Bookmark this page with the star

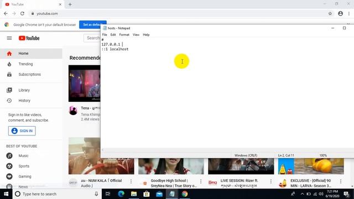330,13
